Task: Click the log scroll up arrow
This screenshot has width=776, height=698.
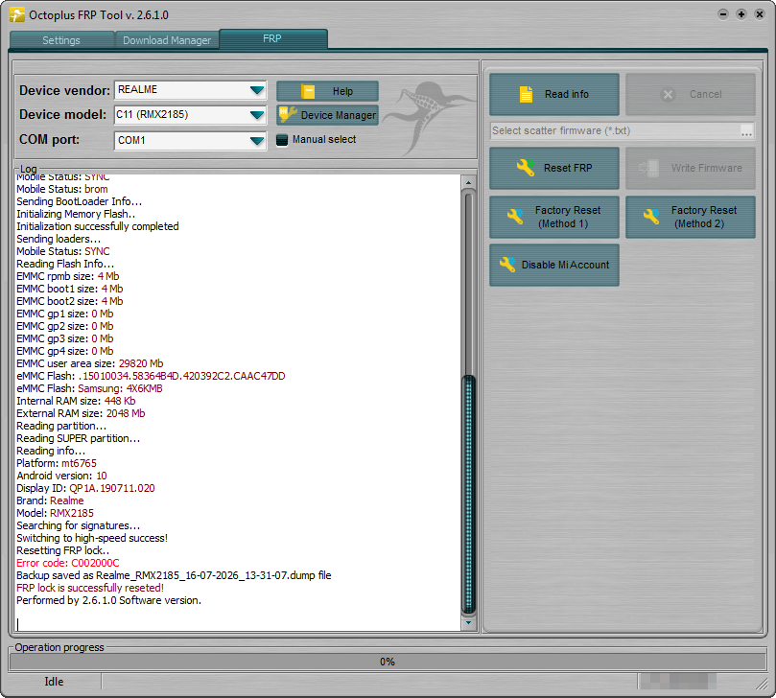Action: coord(468,182)
